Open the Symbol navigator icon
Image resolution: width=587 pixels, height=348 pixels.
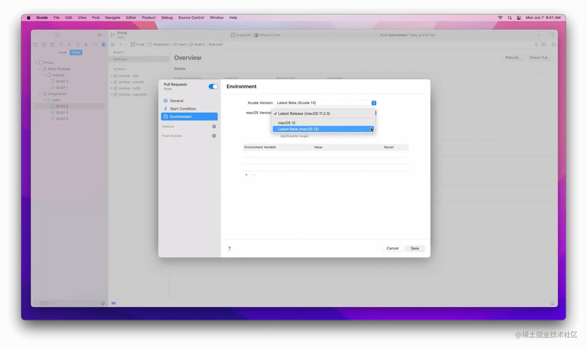pyautogui.click(x=52, y=45)
